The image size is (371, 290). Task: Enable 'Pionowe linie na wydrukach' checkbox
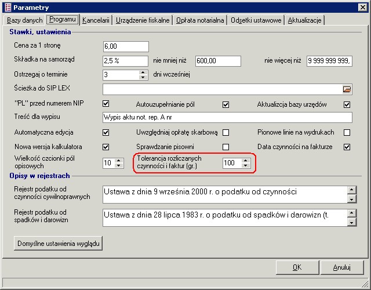347,132
